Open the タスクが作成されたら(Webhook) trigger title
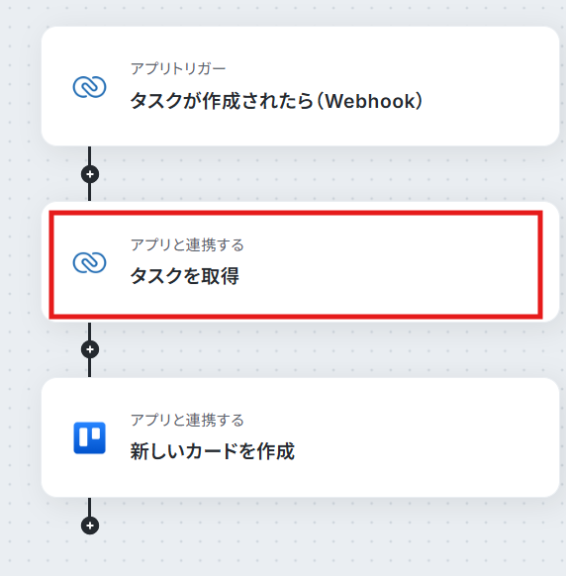 (x=276, y=101)
